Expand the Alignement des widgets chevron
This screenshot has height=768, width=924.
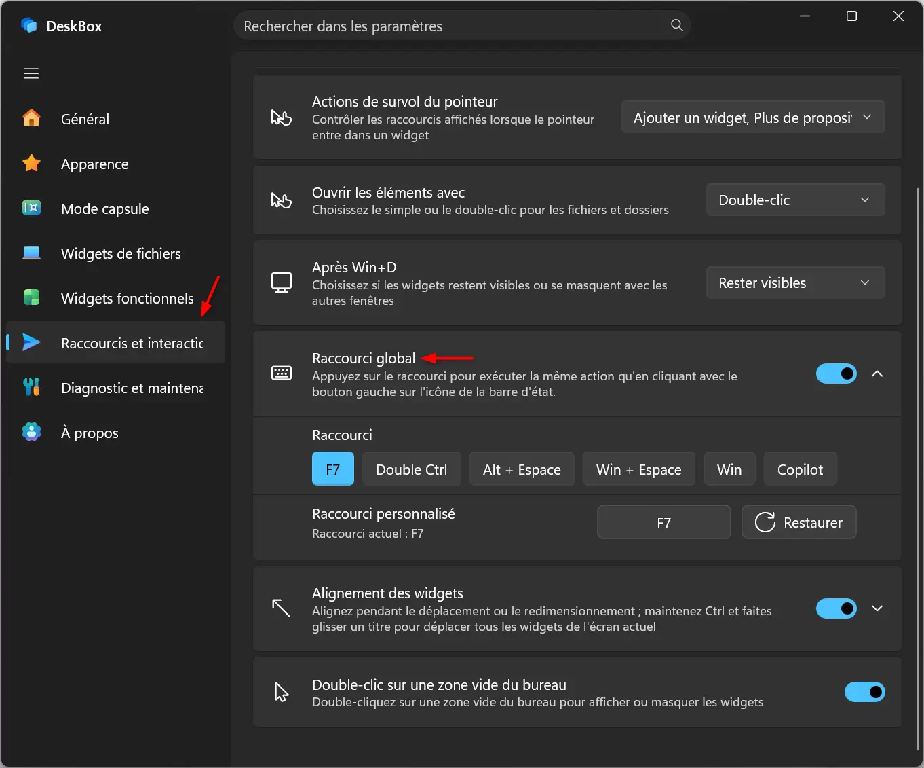point(877,608)
